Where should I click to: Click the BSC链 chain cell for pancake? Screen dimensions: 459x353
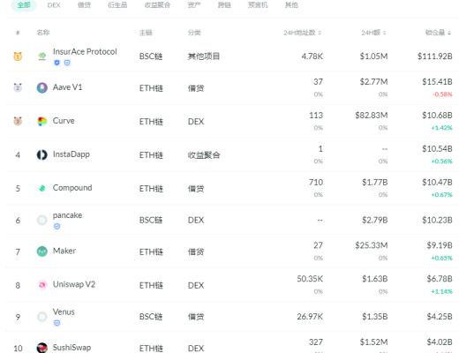click(x=151, y=220)
